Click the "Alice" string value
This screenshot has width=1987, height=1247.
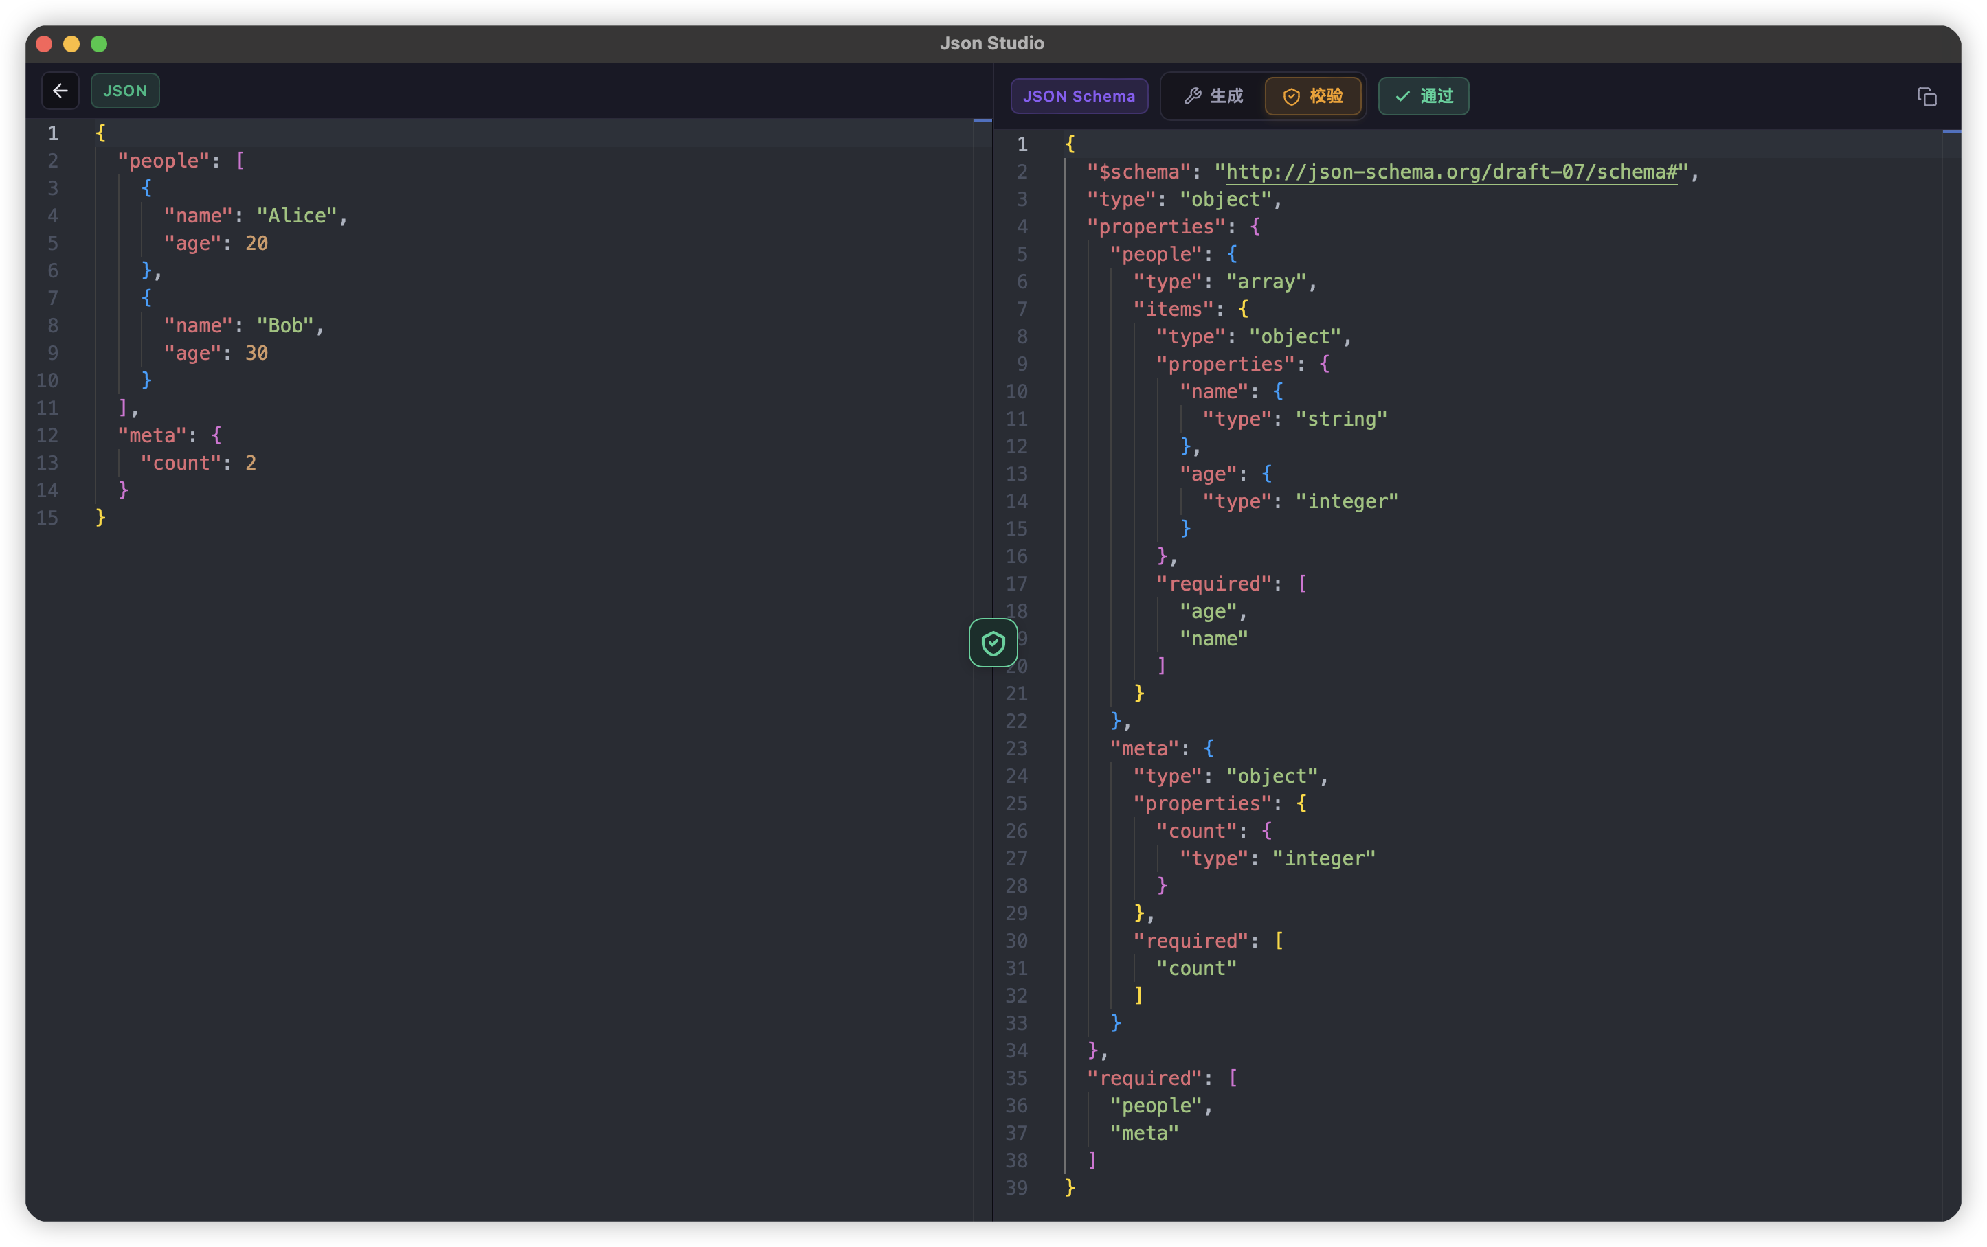(297, 215)
